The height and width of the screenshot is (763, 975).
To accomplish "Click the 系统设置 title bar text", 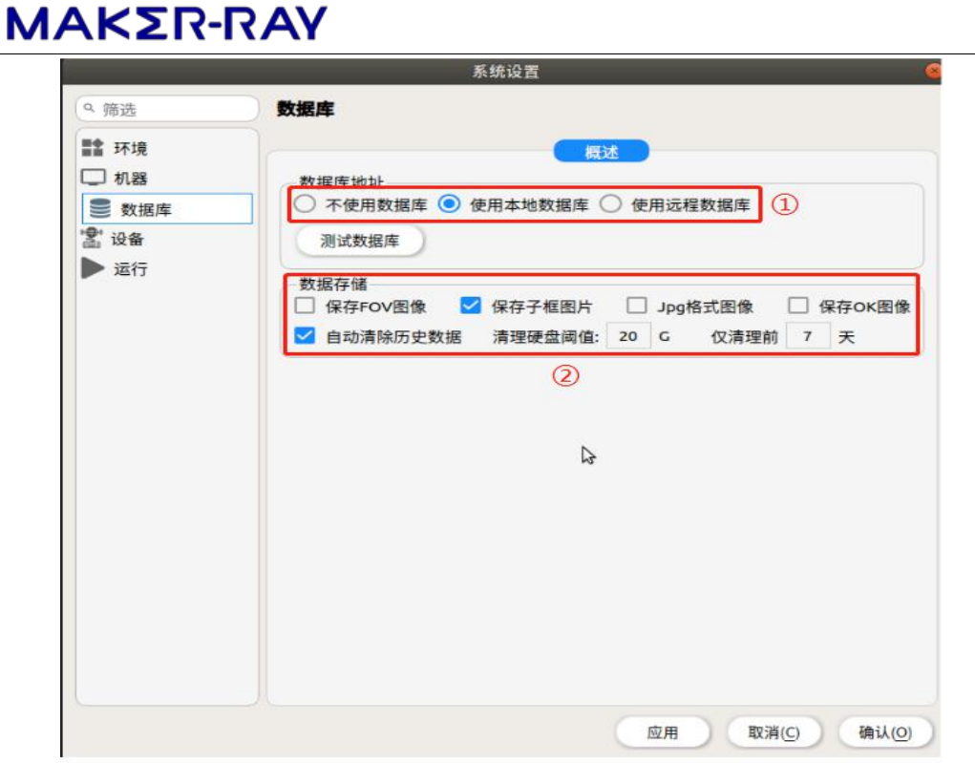I will (505, 72).
